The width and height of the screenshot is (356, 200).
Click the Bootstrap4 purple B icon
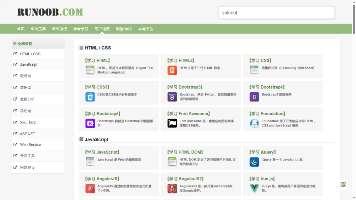254,97
